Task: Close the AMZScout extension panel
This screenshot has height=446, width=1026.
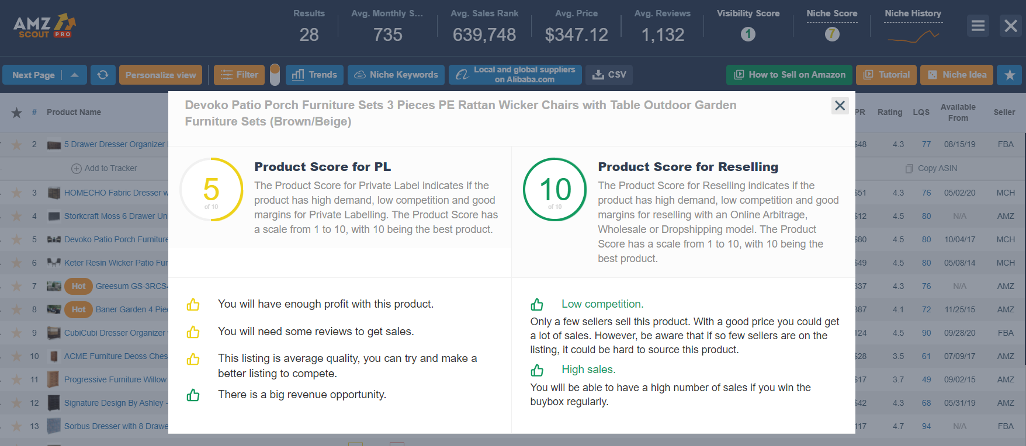Action: (1011, 26)
